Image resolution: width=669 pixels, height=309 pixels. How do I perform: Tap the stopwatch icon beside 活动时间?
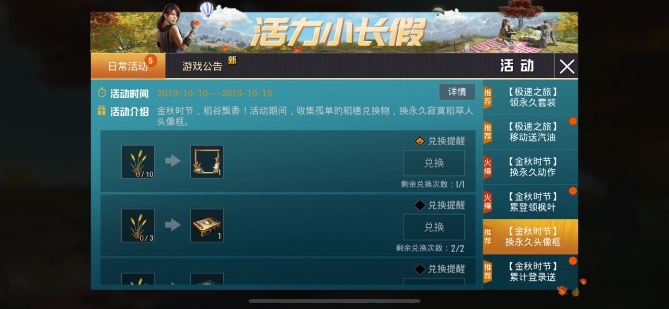[102, 93]
